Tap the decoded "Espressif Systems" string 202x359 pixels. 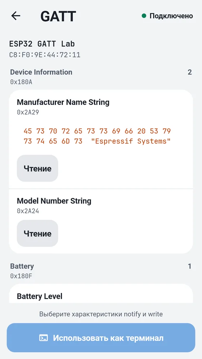(x=131, y=141)
